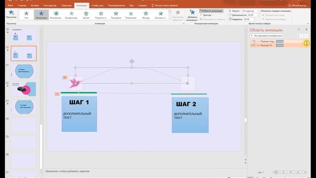Click the first animation timeline duration bar

coord(279,41)
